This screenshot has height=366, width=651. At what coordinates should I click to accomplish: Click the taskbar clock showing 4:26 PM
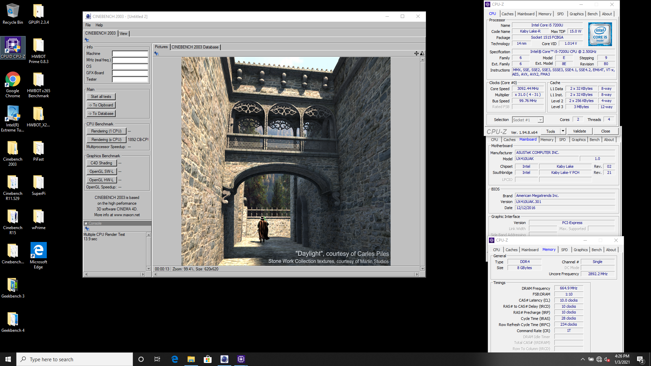[x=622, y=359]
